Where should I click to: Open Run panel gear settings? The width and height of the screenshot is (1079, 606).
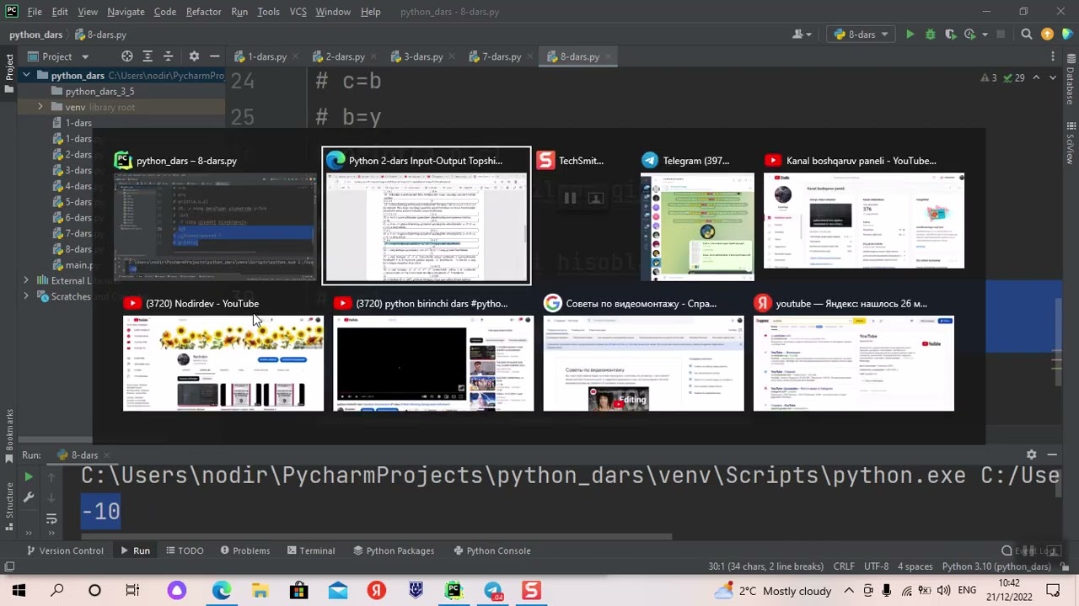coord(1031,454)
